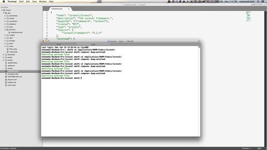267x150 pixels.
Task: Click the lang folder icon
Action: point(8,27)
